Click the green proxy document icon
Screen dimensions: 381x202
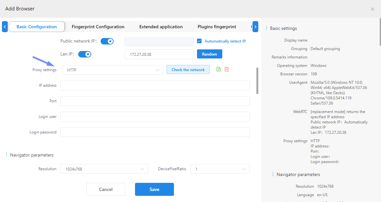tap(218, 69)
